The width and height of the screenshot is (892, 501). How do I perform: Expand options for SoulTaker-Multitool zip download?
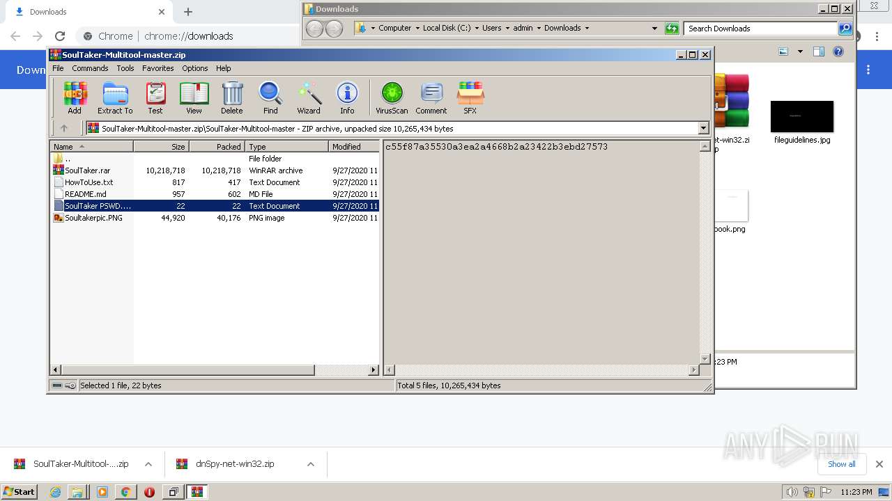(148, 464)
